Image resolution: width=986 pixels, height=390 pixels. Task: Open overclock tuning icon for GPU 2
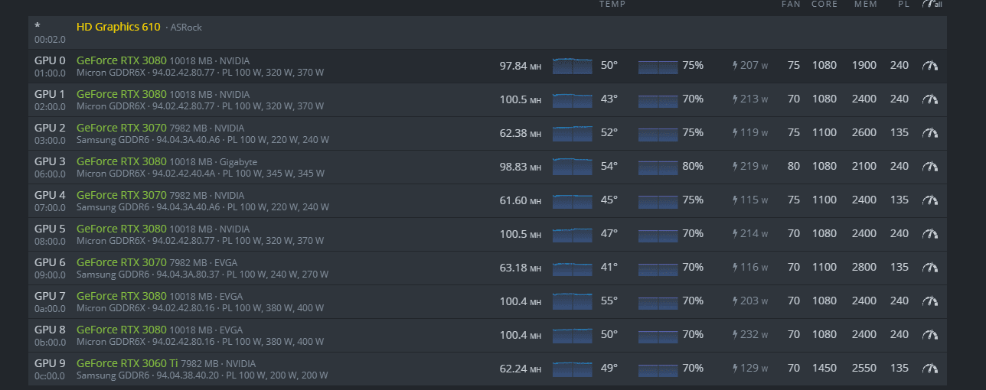click(930, 133)
